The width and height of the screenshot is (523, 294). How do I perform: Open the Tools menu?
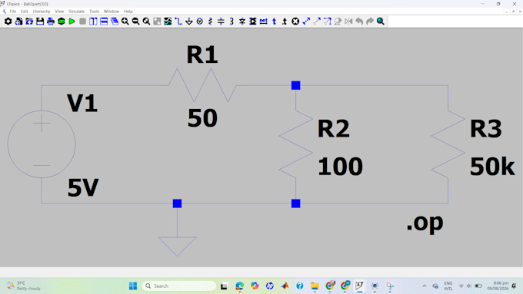coord(94,12)
